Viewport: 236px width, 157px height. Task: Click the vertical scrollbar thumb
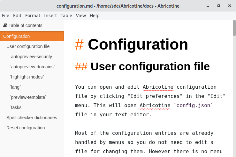[234, 28]
